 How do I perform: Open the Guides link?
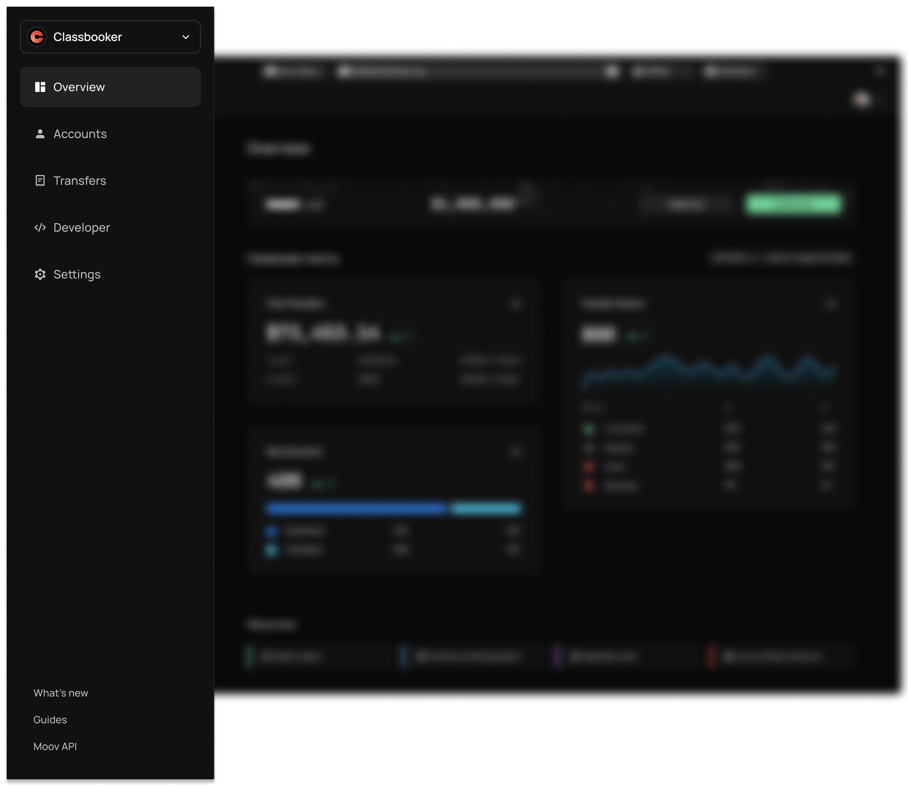(x=50, y=720)
